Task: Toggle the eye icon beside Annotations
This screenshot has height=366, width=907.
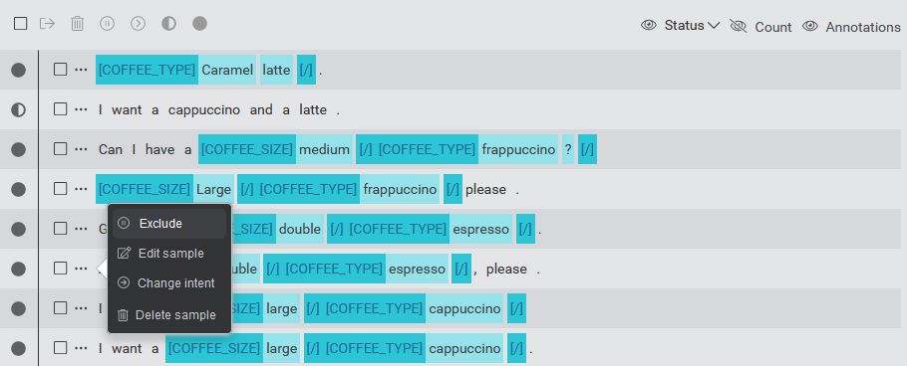Action: [x=809, y=26]
